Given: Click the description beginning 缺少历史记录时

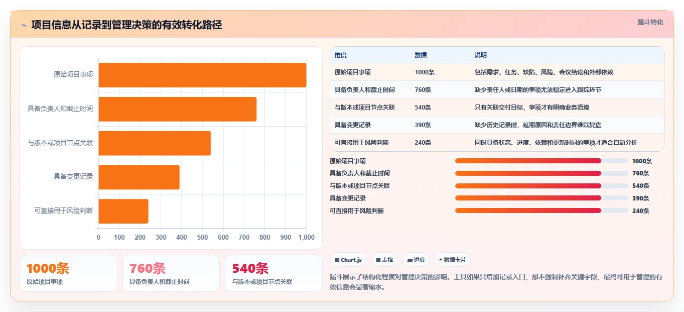Looking at the screenshot, I should (x=538, y=125).
